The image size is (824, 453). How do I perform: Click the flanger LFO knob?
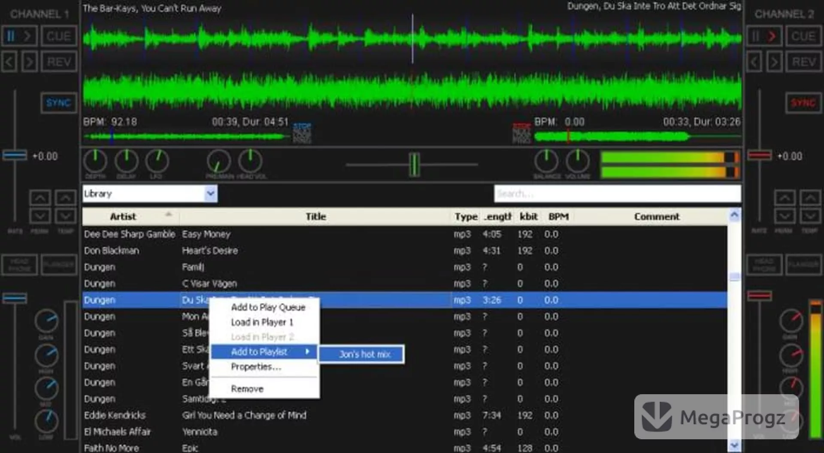click(x=157, y=161)
